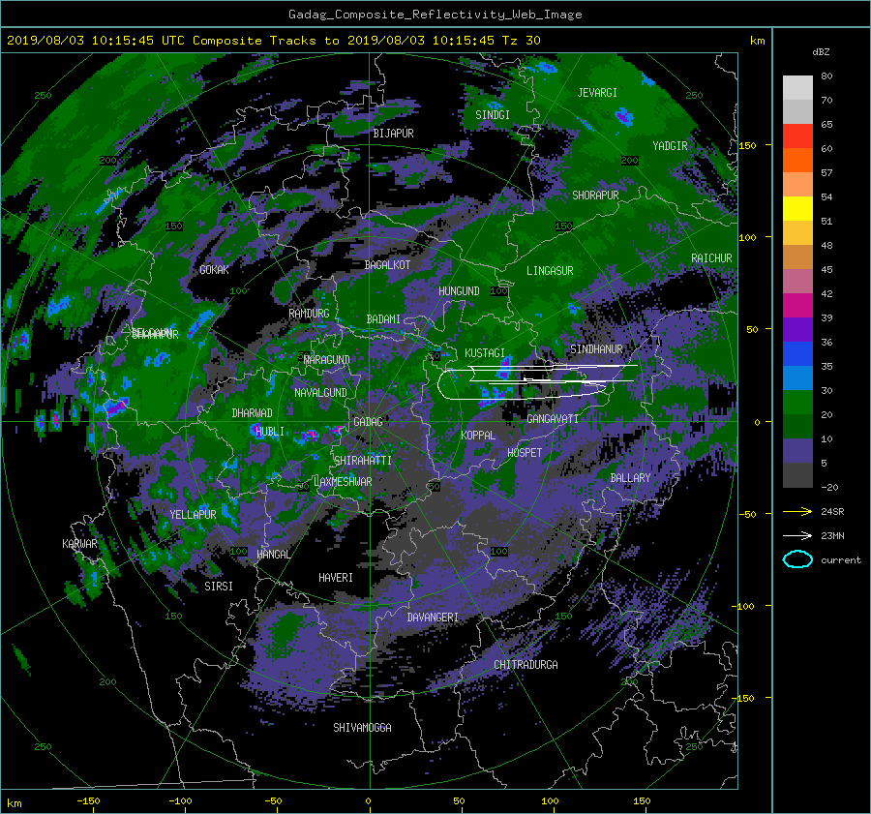Click the -150 tick on bottom axis

click(88, 801)
